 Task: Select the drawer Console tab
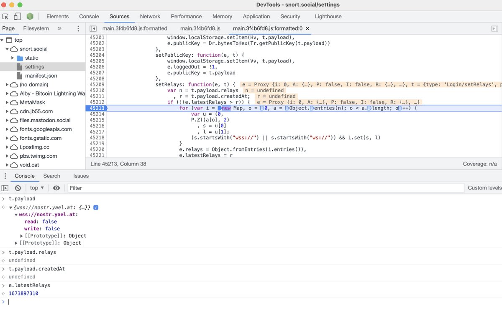(25, 176)
